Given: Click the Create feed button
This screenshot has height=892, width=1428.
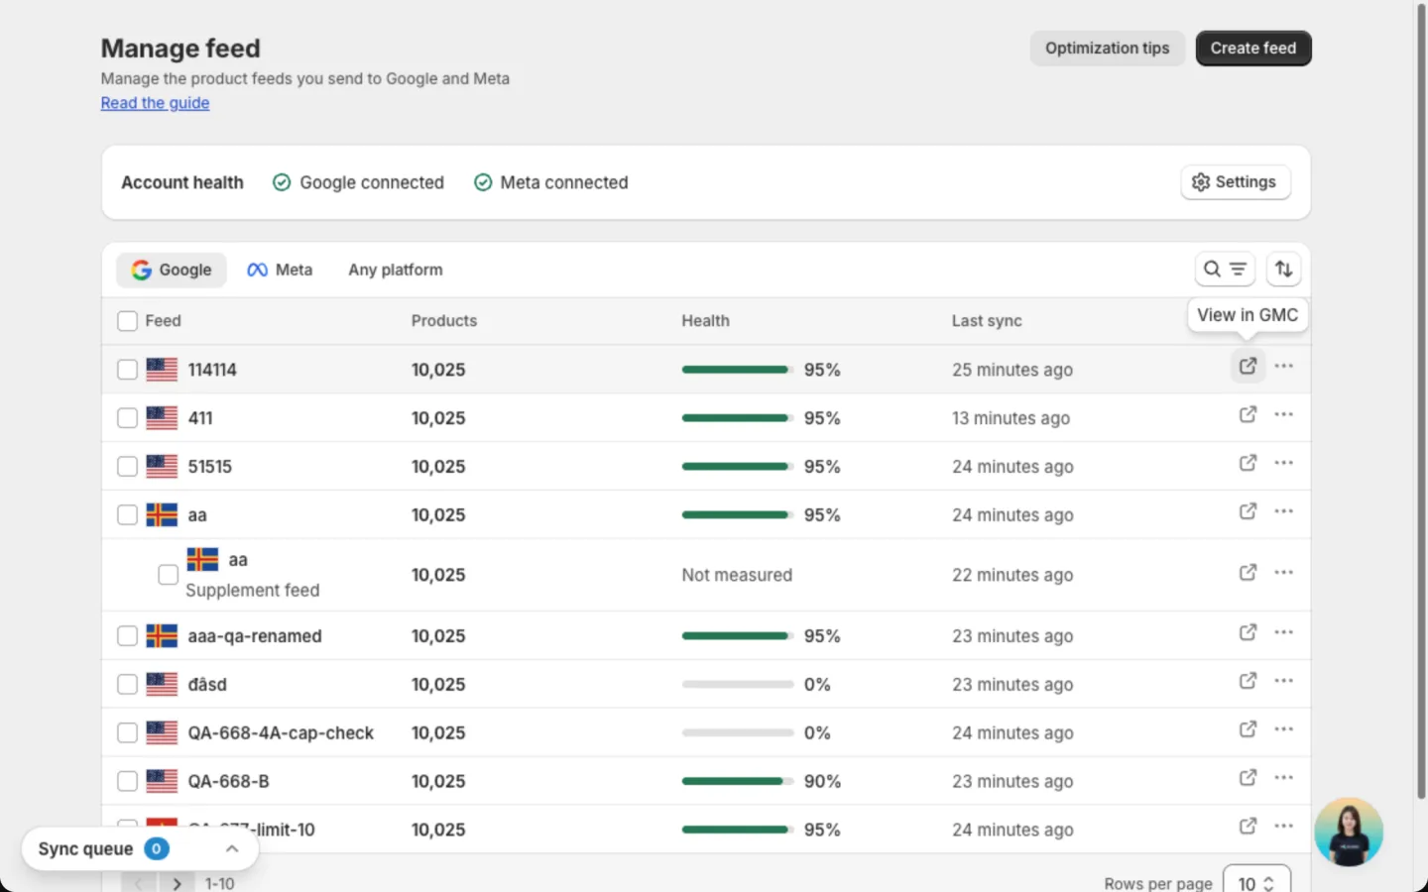Looking at the screenshot, I should (x=1253, y=49).
